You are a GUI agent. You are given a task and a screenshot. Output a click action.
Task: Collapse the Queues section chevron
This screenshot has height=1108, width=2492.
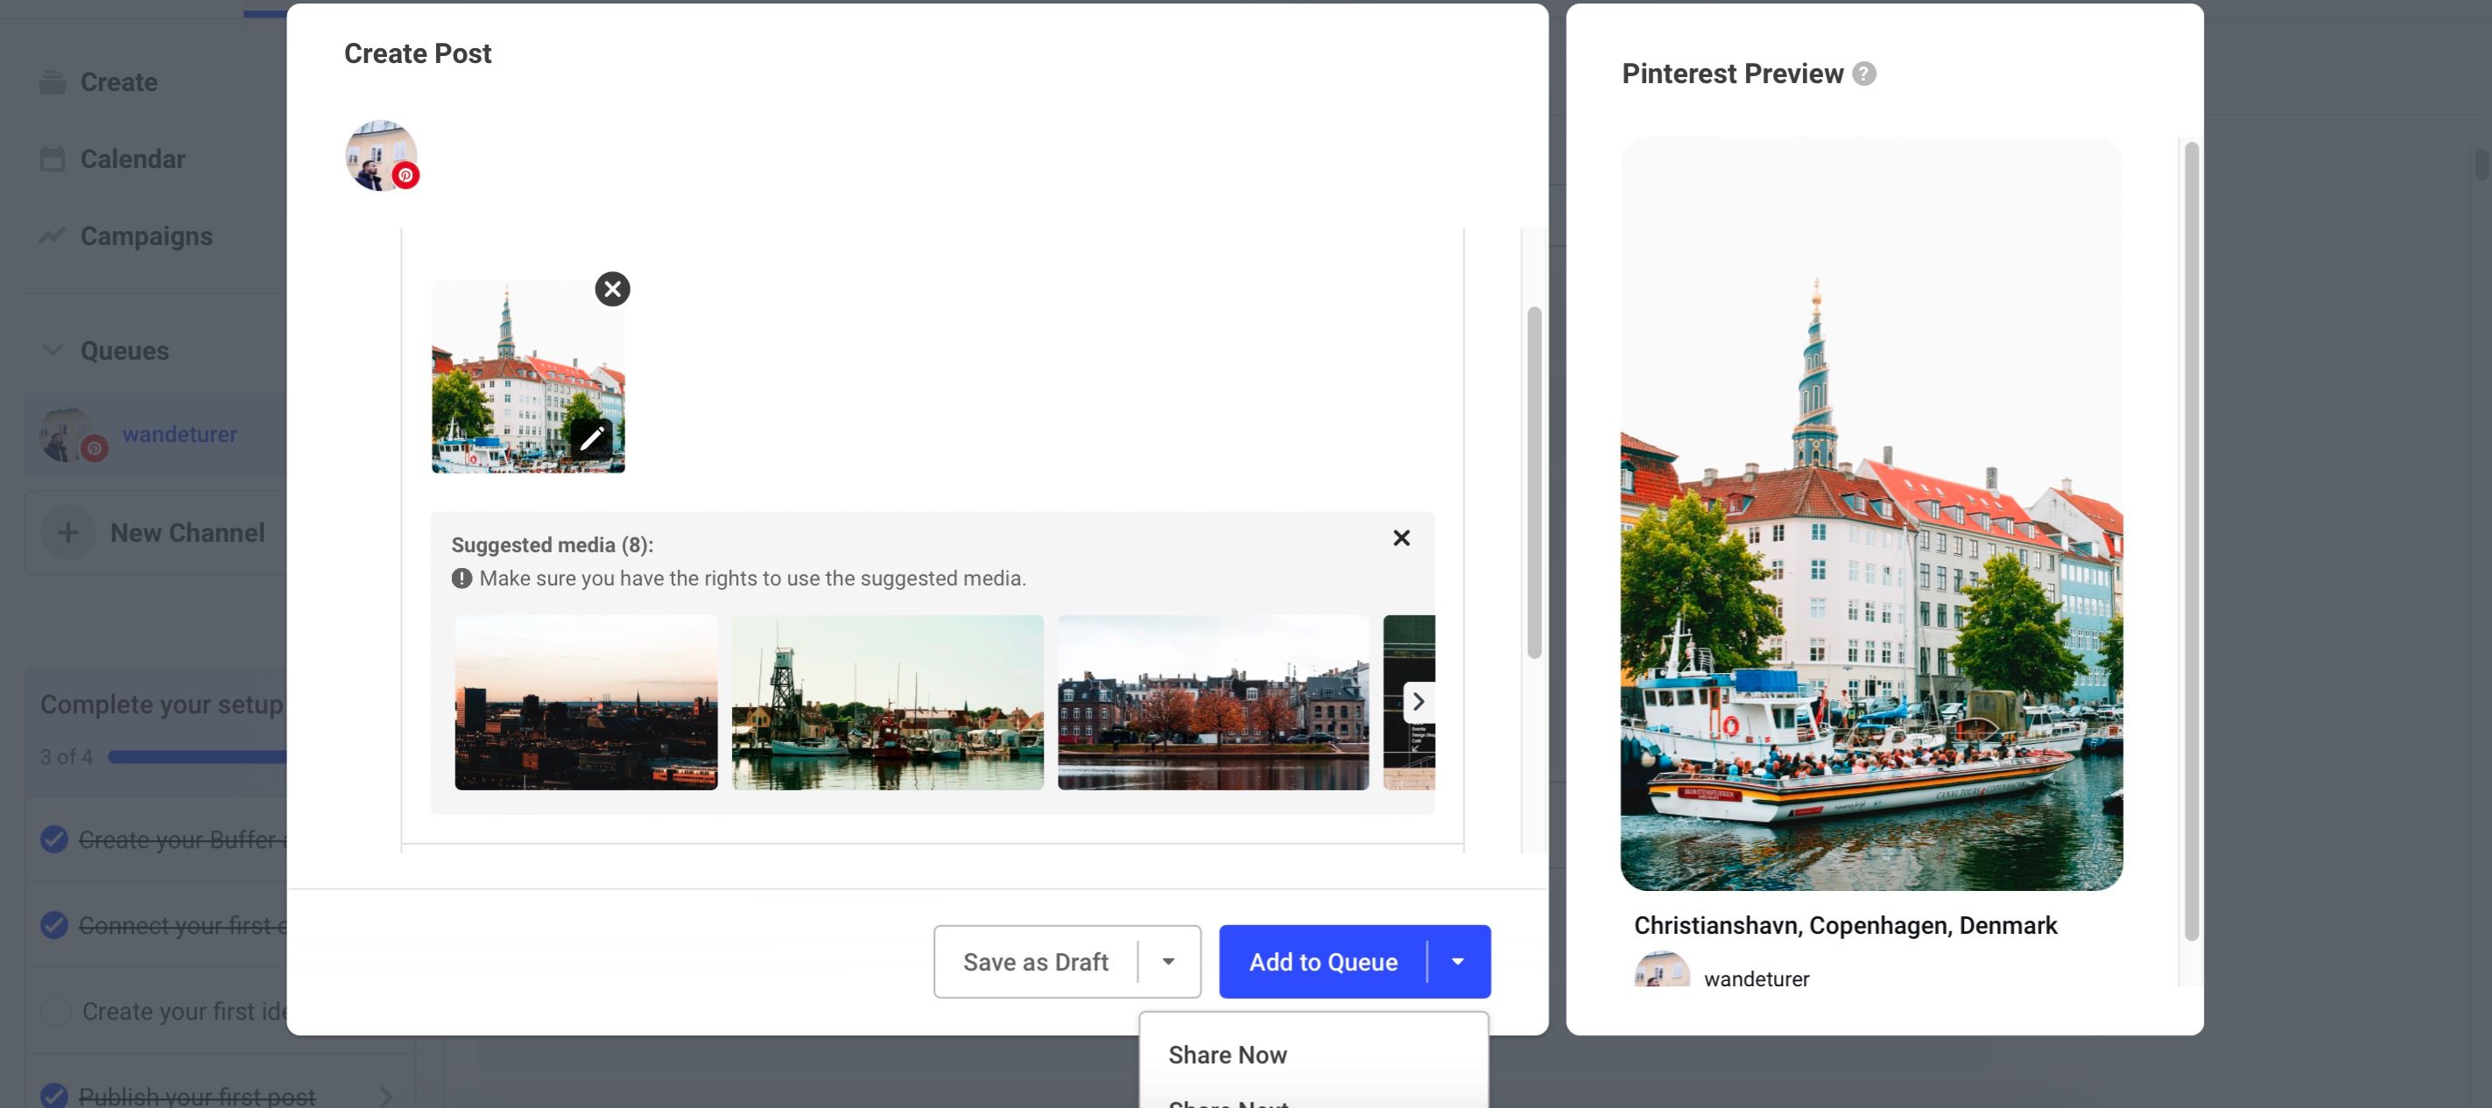point(53,350)
